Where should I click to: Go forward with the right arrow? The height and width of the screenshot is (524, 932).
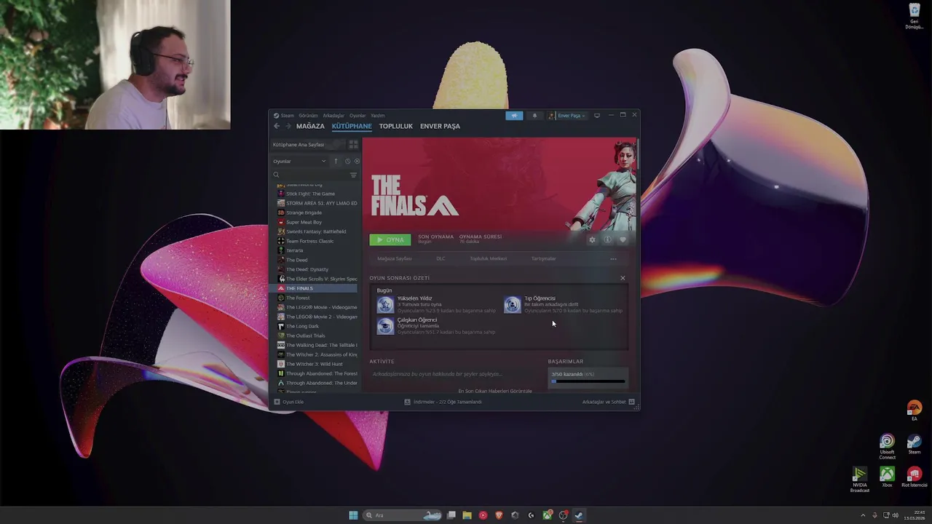click(288, 126)
